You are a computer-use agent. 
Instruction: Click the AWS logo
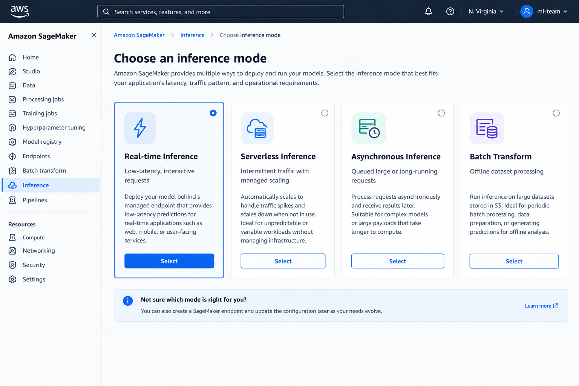point(20,11)
